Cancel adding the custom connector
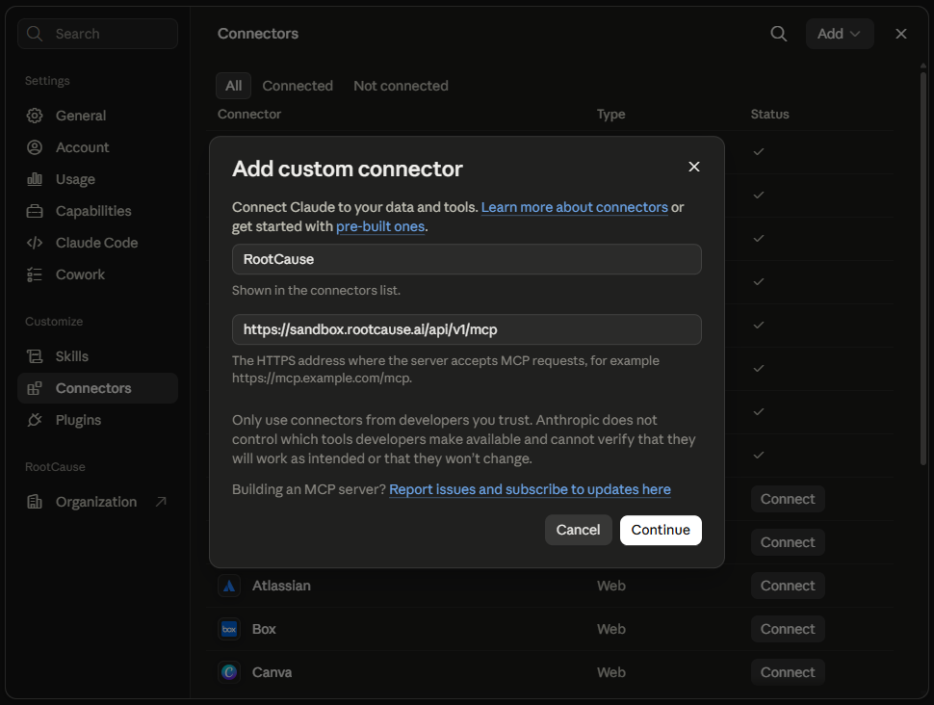Image resolution: width=934 pixels, height=705 pixels. tap(578, 530)
